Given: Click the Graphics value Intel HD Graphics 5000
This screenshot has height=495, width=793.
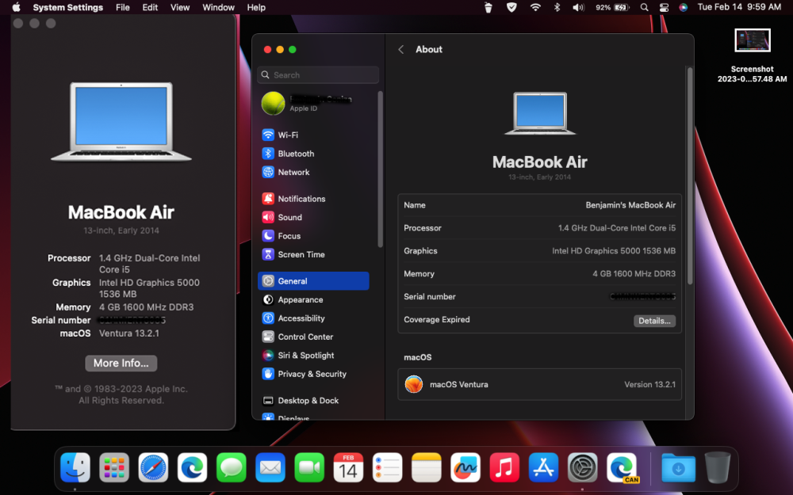Looking at the screenshot, I should 614,251.
